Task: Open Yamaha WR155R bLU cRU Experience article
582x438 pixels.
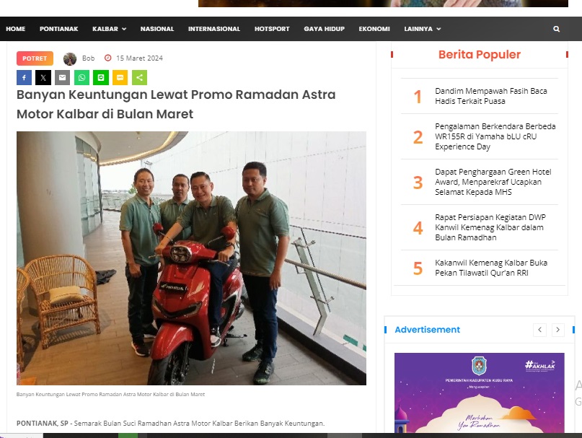Action: [x=495, y=136]
